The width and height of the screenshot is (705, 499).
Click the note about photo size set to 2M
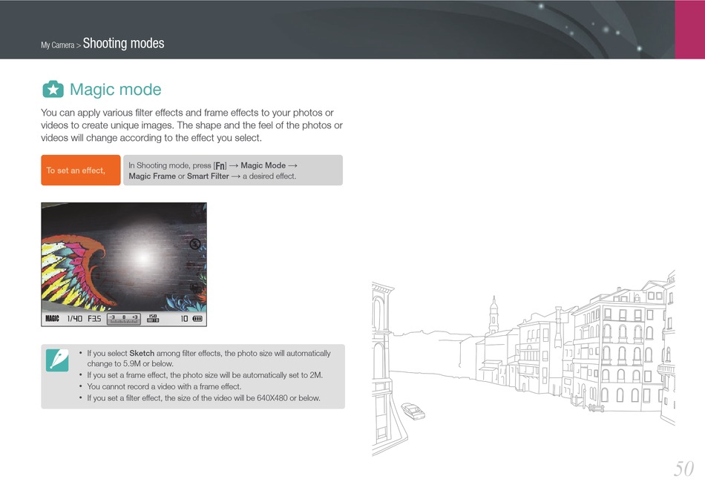205,375
